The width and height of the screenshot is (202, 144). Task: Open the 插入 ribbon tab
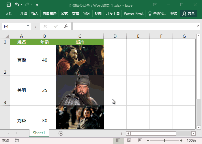point(35,14)
